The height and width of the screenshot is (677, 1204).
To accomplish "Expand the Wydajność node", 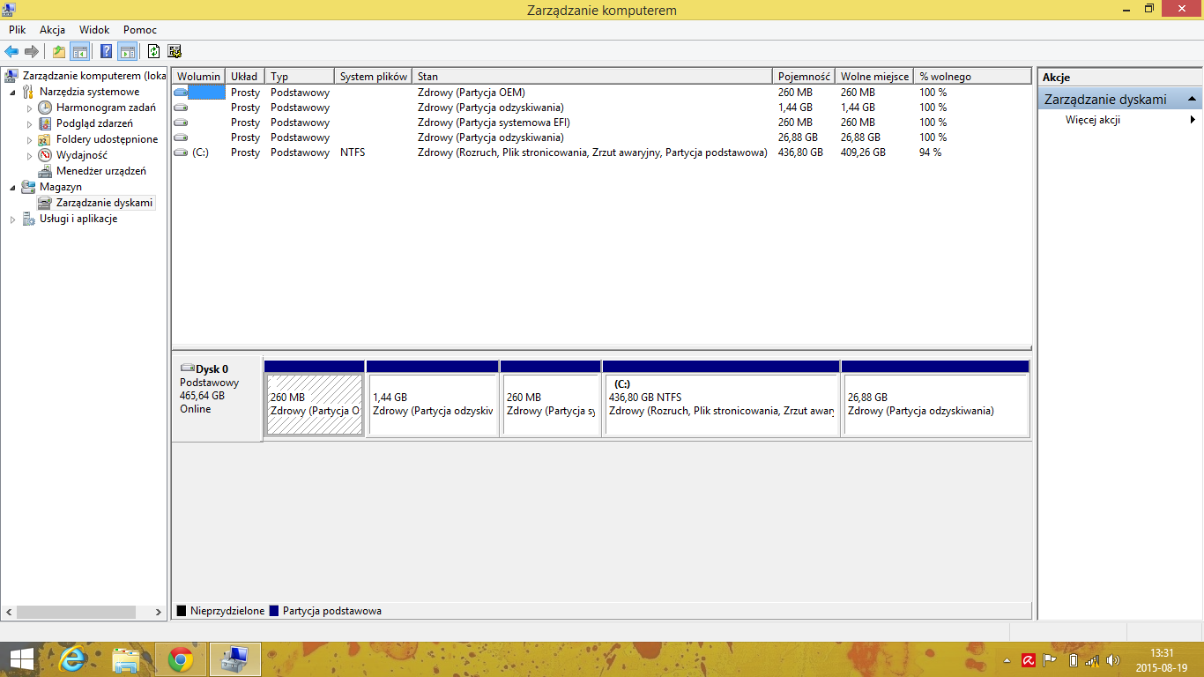I will tap(29, 155).
